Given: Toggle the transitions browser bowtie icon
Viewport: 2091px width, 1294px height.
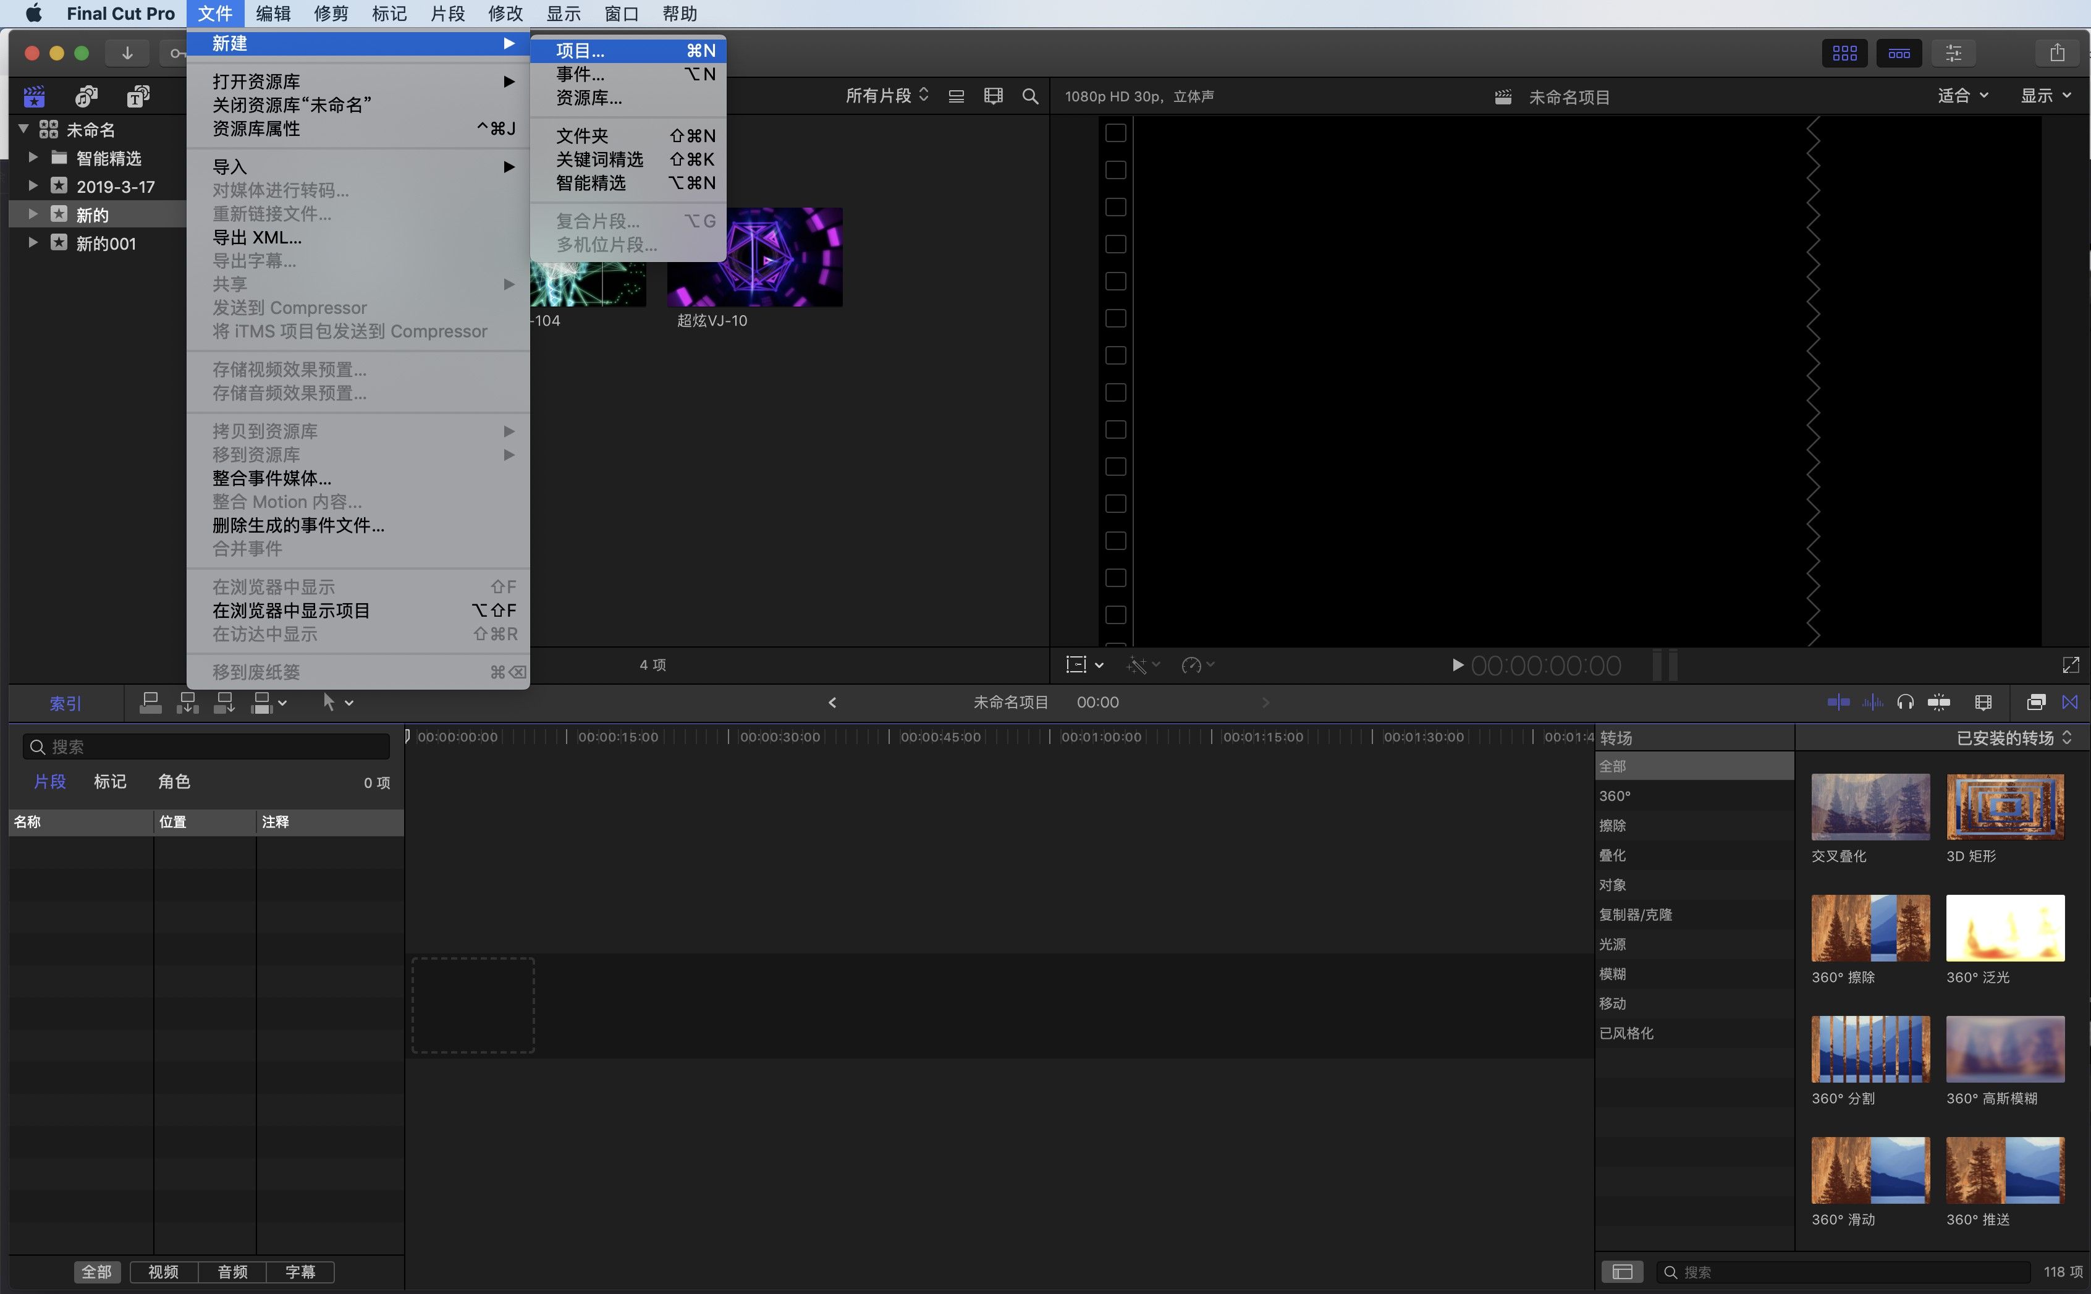Looking at the screenshot, I should [2071, 702].
